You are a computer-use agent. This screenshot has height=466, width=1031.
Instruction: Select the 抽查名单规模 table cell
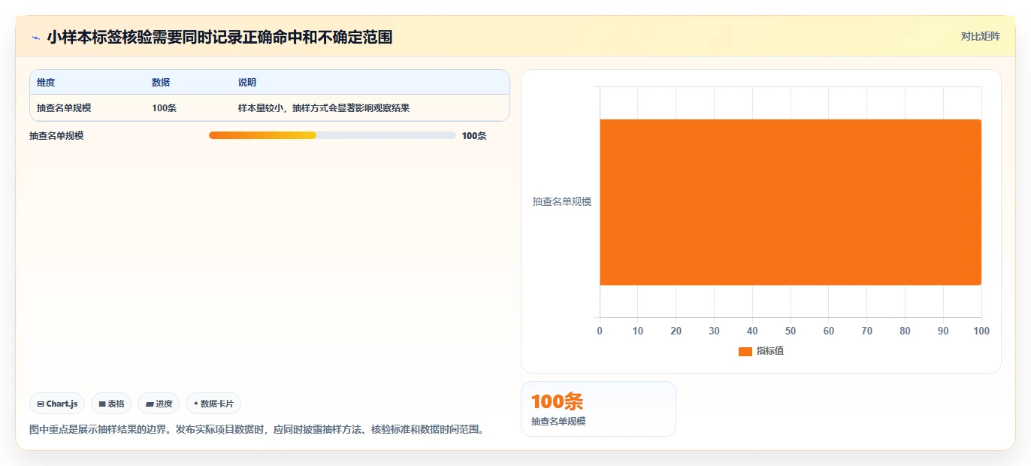[64, 108]
